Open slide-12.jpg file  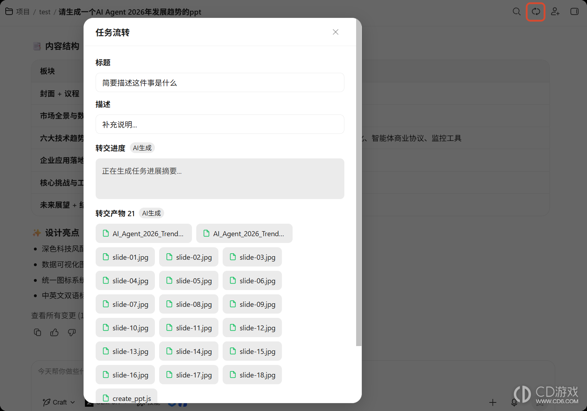tap(252, 328)
